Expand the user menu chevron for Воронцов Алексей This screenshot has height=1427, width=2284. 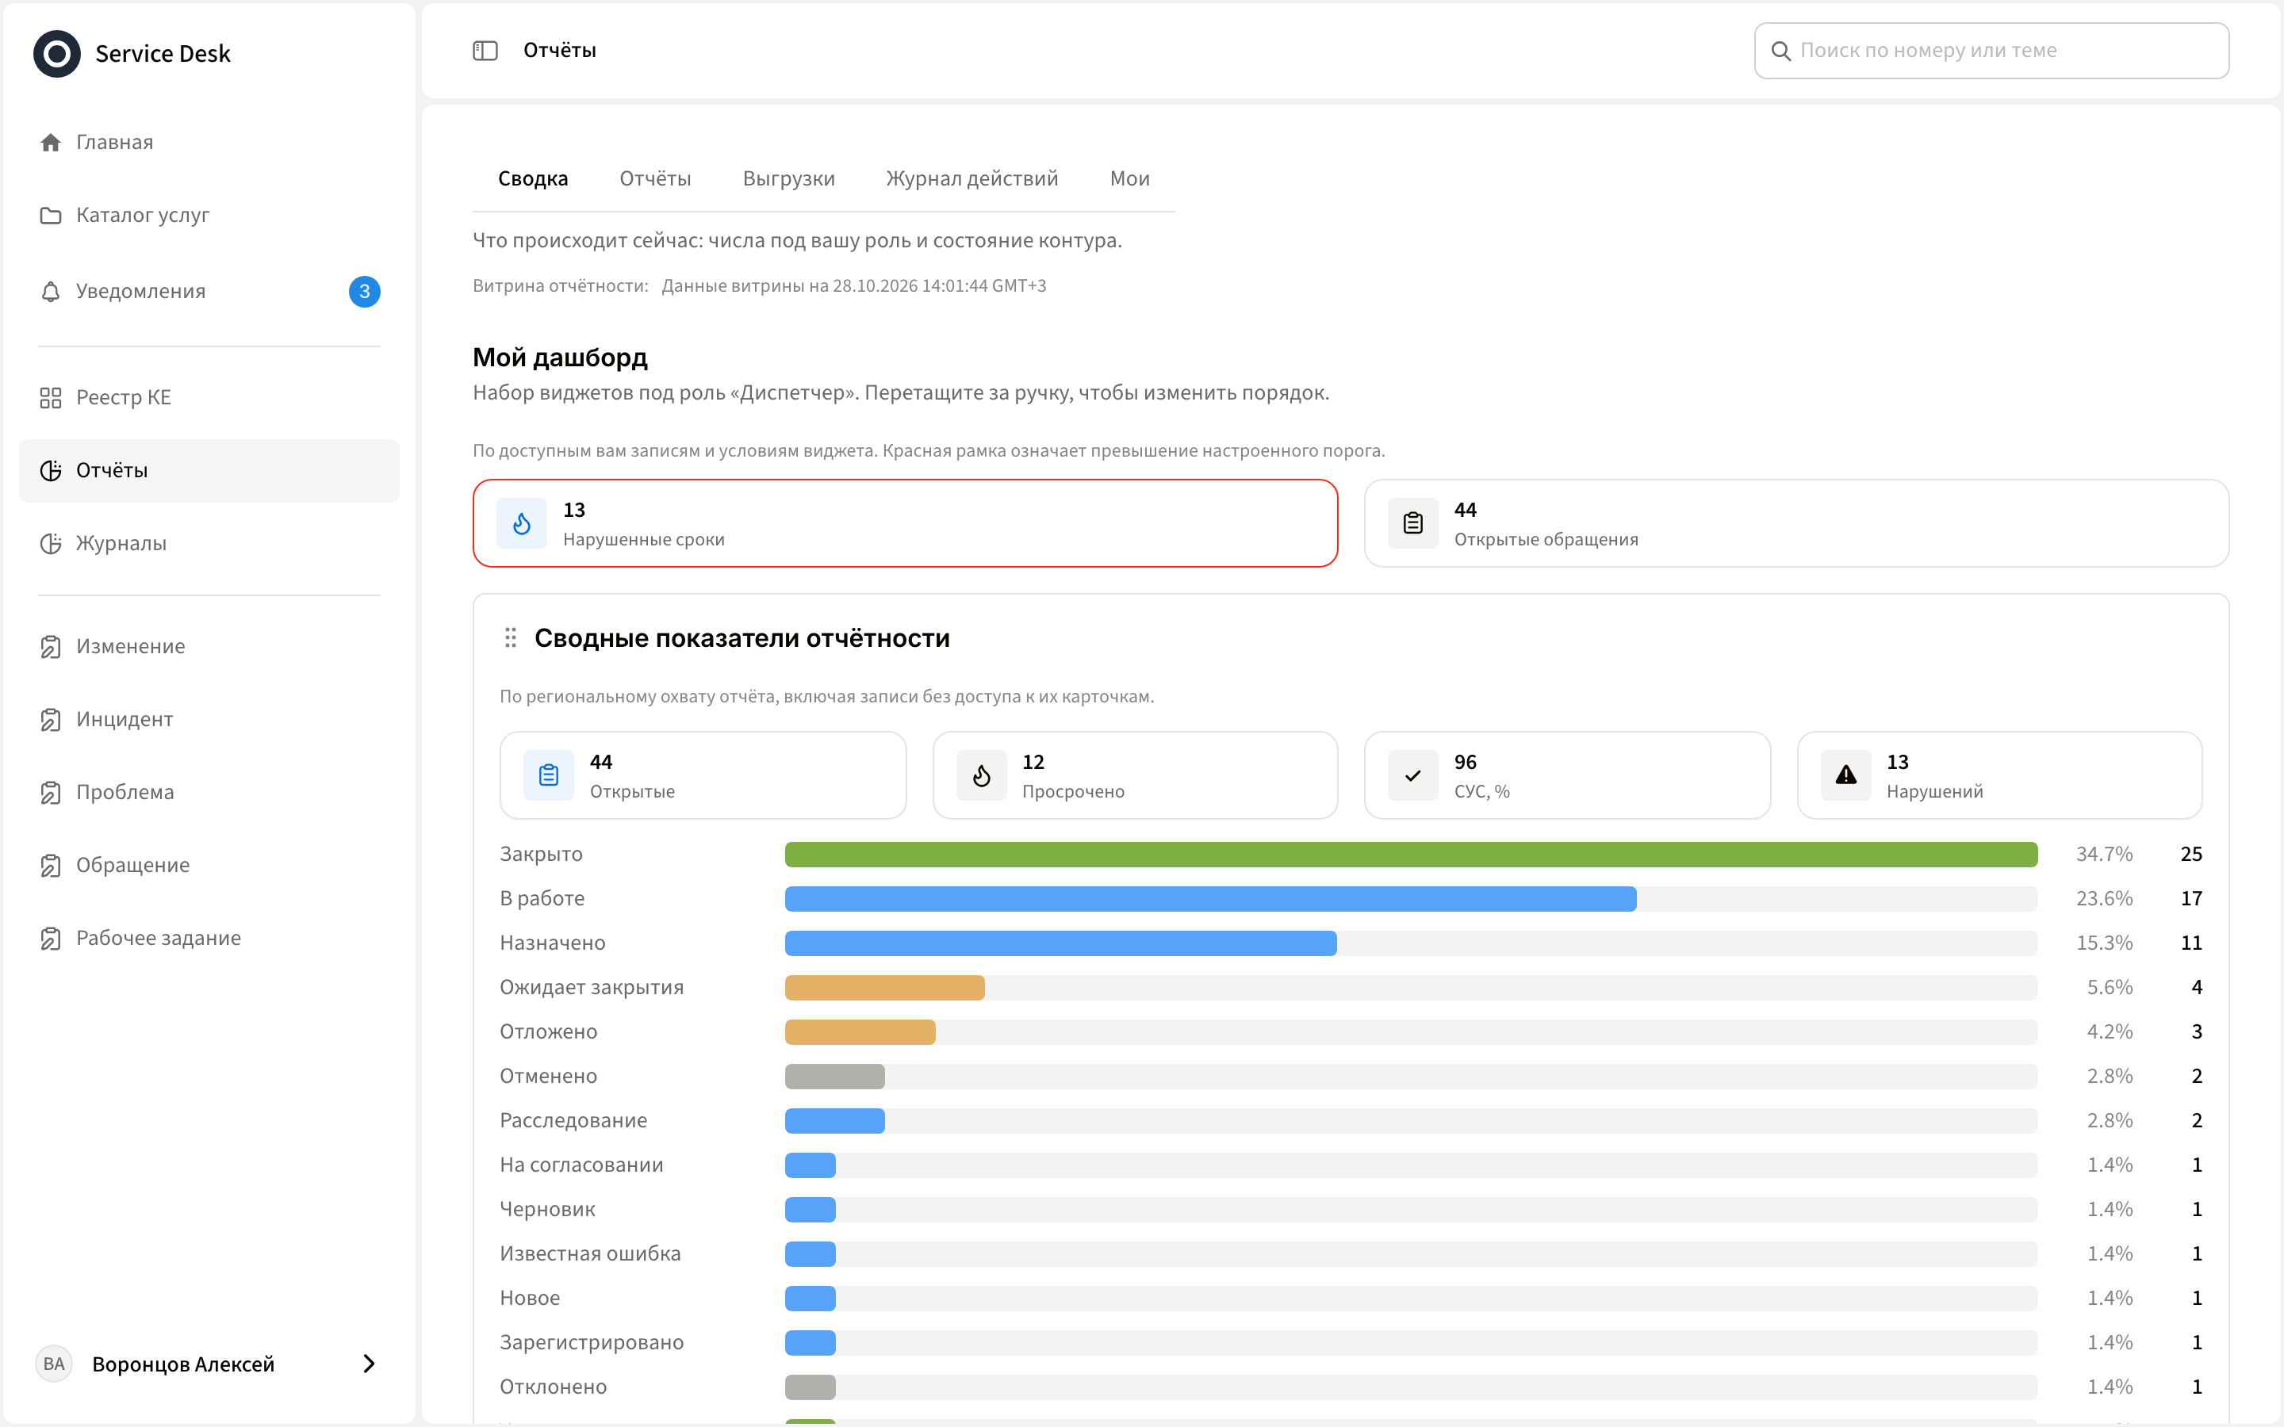(x=369, y=1364)
